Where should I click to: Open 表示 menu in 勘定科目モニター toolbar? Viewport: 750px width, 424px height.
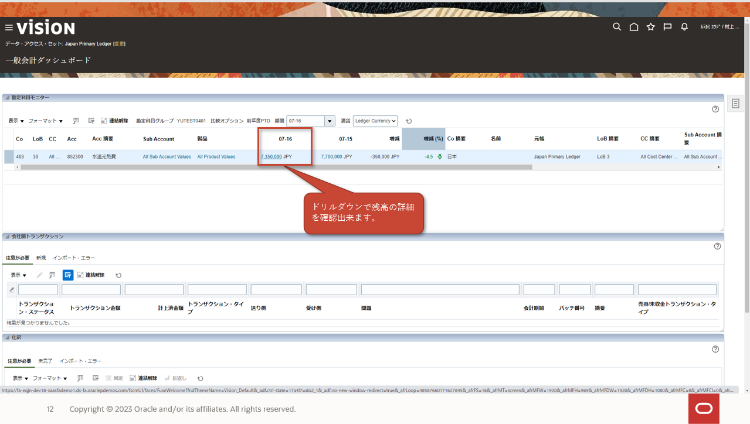point(16,121)
